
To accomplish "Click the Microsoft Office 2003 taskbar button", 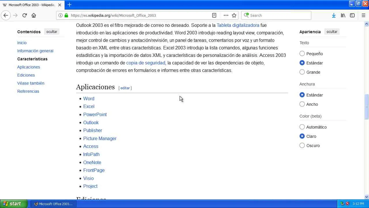I will (x=53, y=204).
